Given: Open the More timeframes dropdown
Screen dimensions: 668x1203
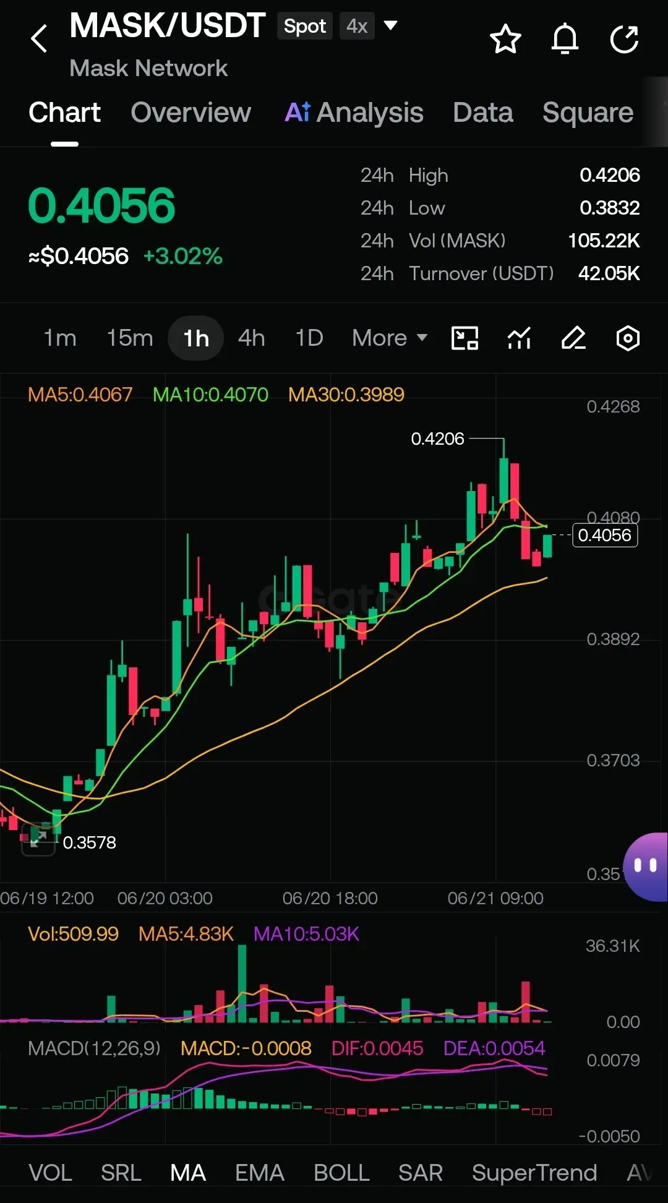Looking at the screenshot, I should point(390,338).
